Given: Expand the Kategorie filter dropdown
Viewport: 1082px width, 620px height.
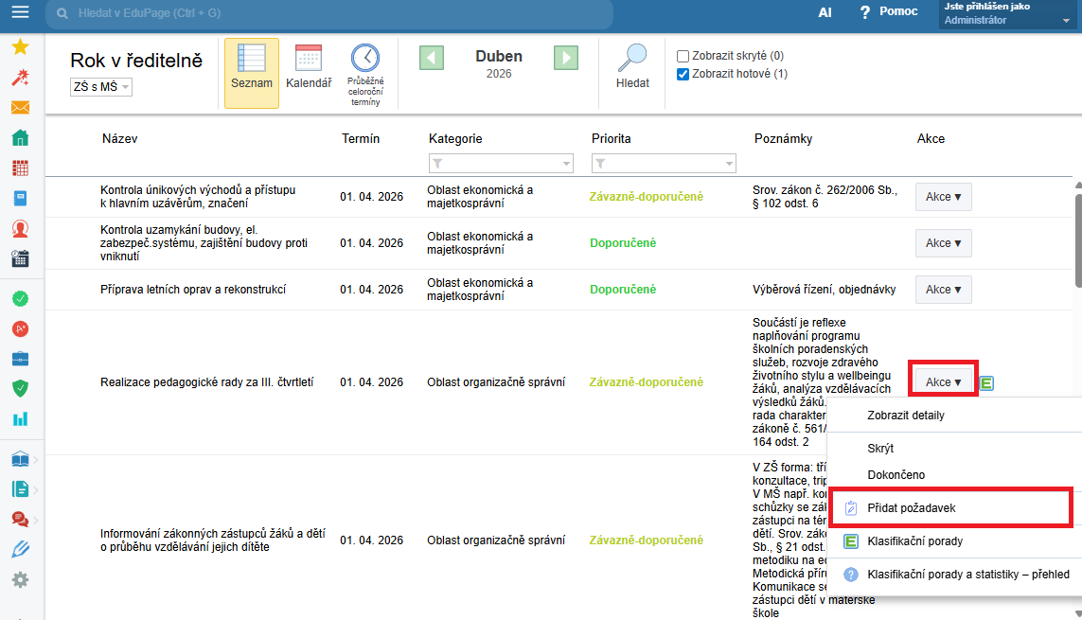Looking at the screenshot, I should tap(501, 164).
